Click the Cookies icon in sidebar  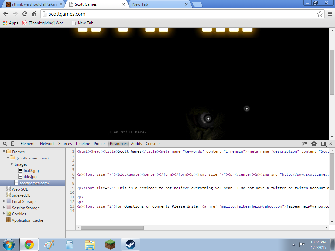pyautogui.click(x=9, y=214)
